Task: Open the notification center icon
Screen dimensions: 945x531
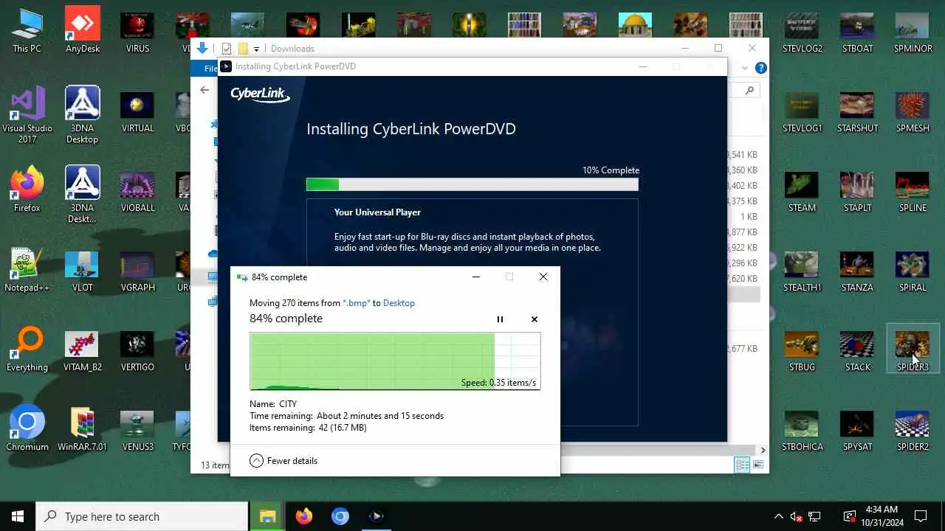Action: (x=921, y=516)
